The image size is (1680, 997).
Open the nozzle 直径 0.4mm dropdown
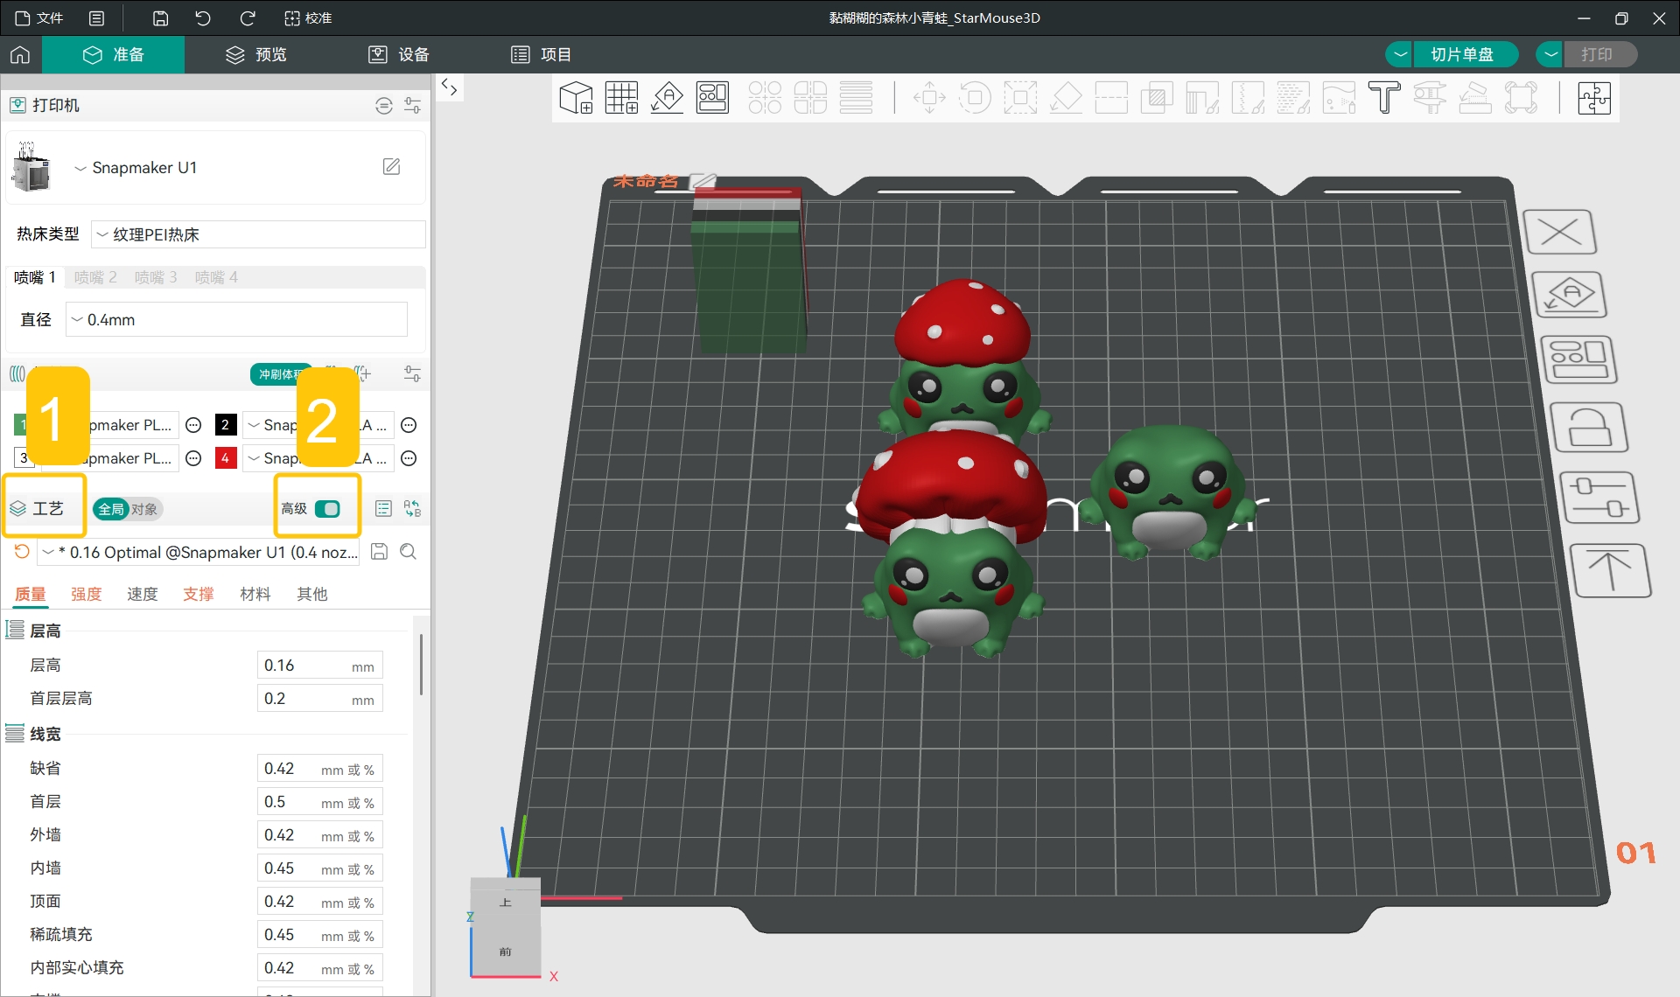point(236,320)
